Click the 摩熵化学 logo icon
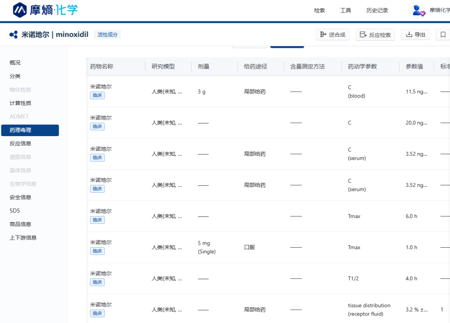The width and height of the screenshot is (450, 323). (x=20, y=10)
